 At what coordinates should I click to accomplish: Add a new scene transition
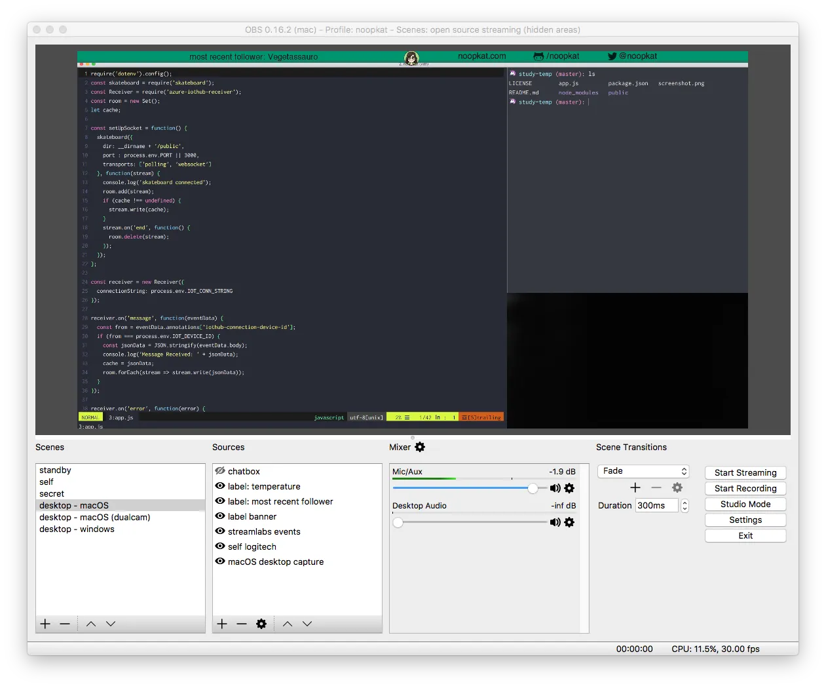635,487
